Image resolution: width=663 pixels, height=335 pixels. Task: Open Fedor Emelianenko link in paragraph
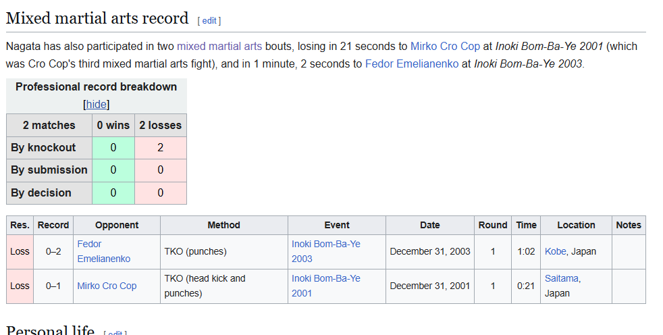pos(412,64)
